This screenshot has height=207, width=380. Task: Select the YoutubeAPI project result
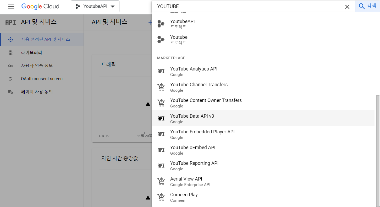(263, 24)
